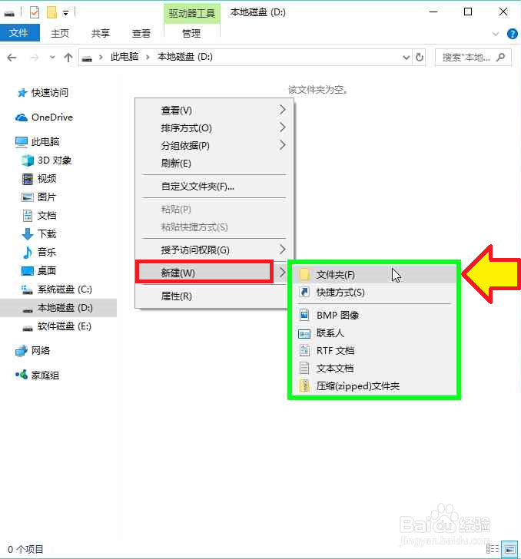Open 排序方式(O) context menu entry
The height and width of the screenshot is (559, 521).
tap(214, 128)
